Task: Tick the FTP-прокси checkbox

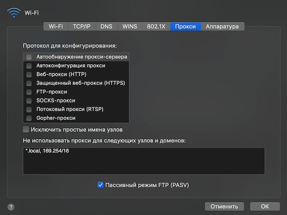Action: pyautogui.click(x=29, y=92)
